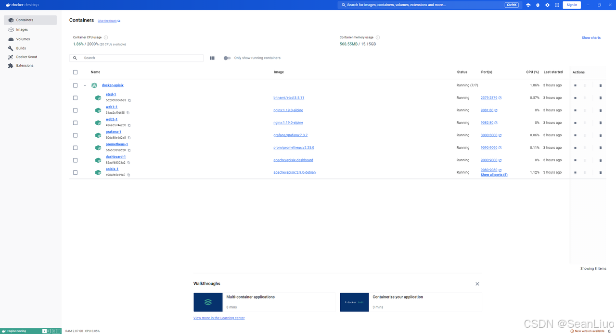The image size is (616, 334).
Task: Open the Builds section
Action: pyautogui.click(x=20, y=48)
